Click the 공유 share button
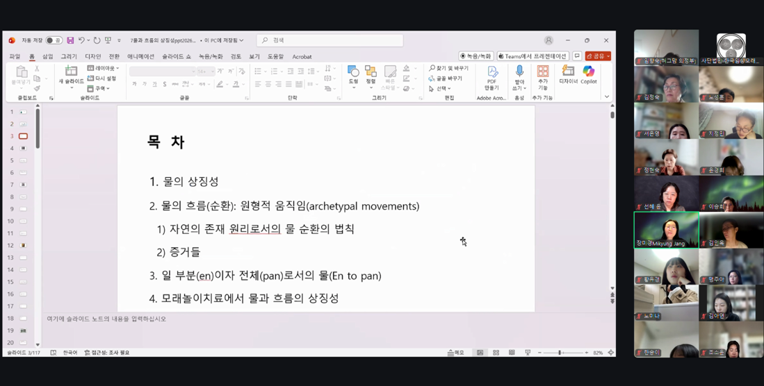This screenshot has width=764, height=386. [598, 56]
